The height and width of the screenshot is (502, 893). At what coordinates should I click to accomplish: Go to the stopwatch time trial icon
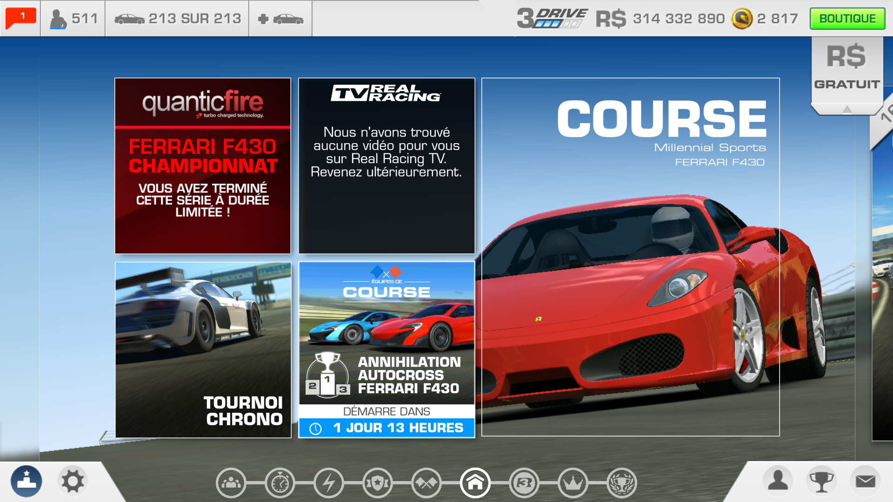point(280,483)
